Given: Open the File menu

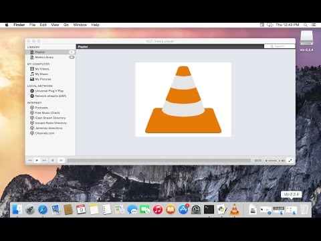Looking at the screenshot, I should [33, 25].
